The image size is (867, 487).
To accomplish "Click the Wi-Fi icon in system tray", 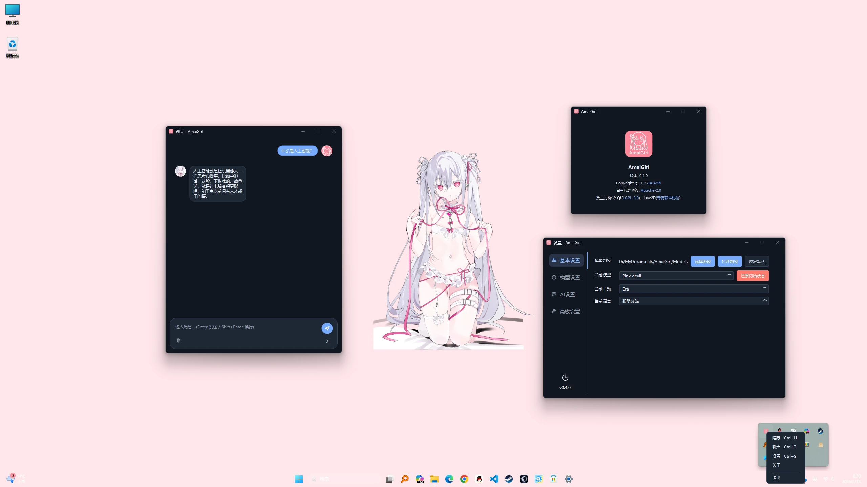I will point(825,479).
